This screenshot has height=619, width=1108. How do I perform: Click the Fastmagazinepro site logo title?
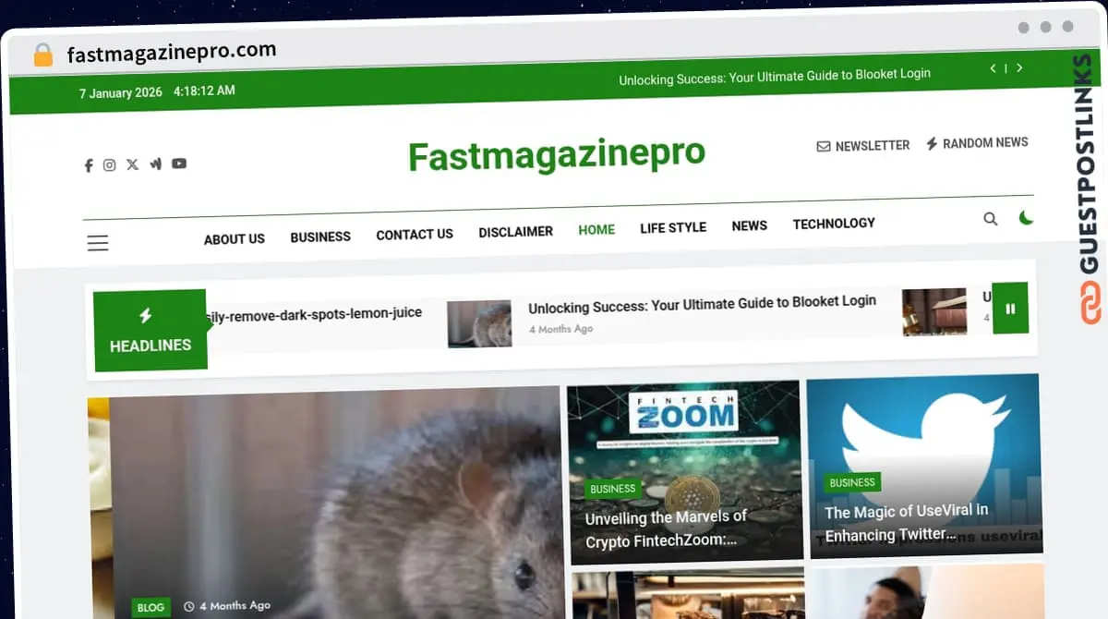tap(557, 155)
